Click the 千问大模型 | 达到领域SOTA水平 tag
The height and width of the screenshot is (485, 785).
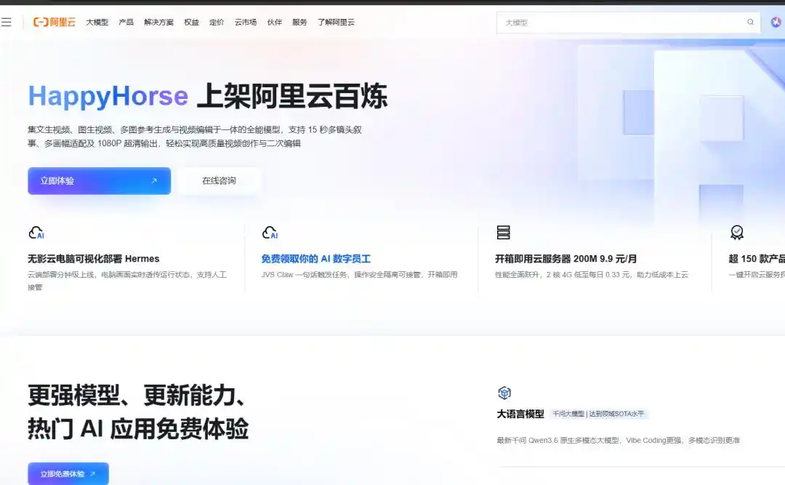tap(598, 414)
